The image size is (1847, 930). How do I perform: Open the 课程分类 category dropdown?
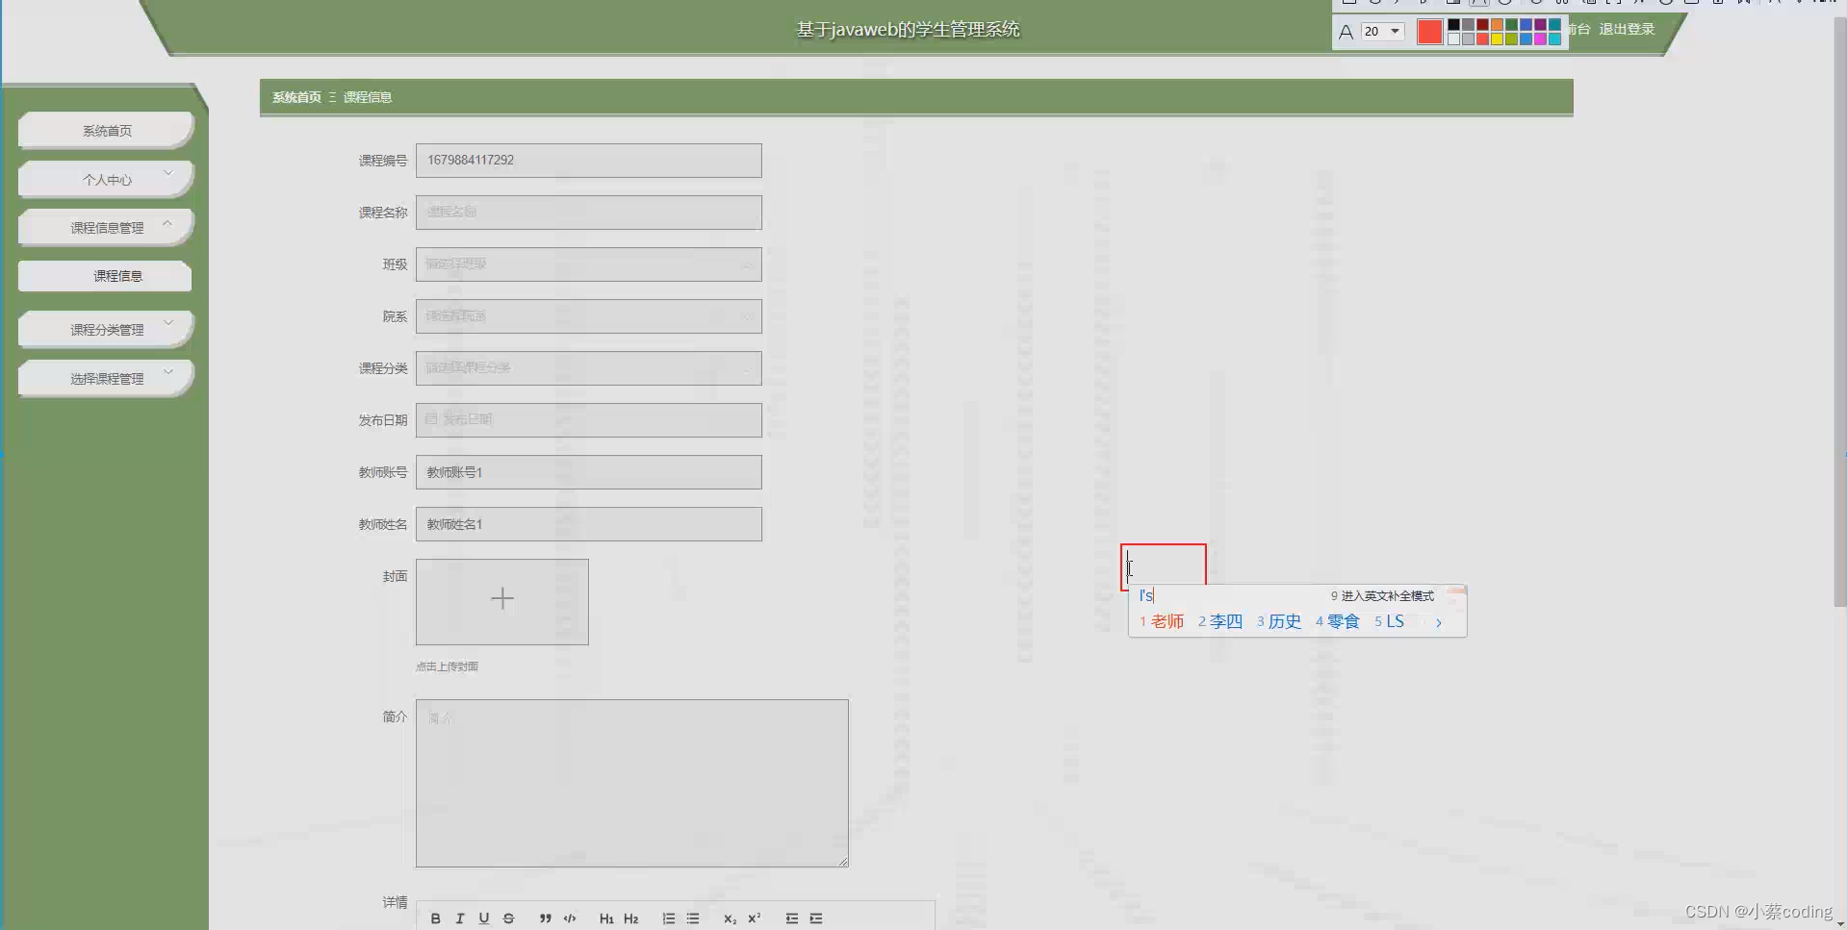(x=589, y=368)
